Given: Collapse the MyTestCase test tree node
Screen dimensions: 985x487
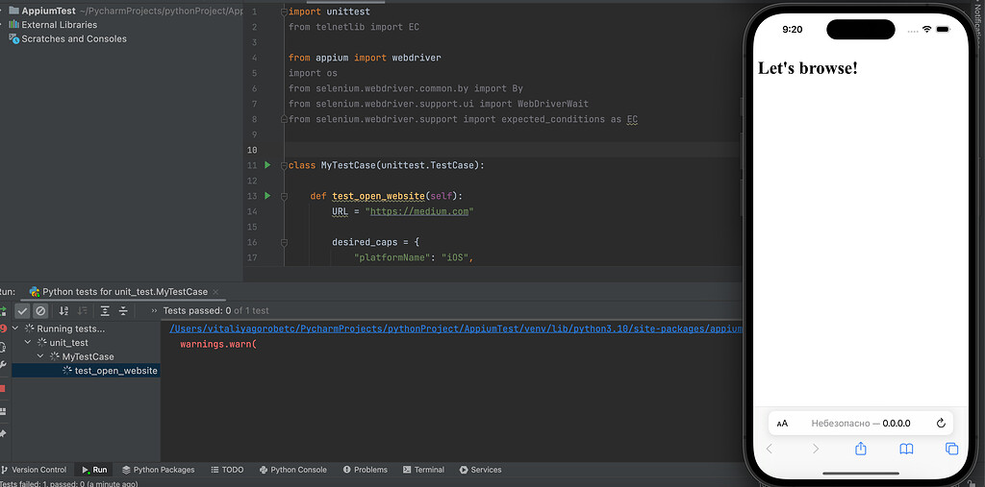Looking at the screenshot, I should pos(41,356).
